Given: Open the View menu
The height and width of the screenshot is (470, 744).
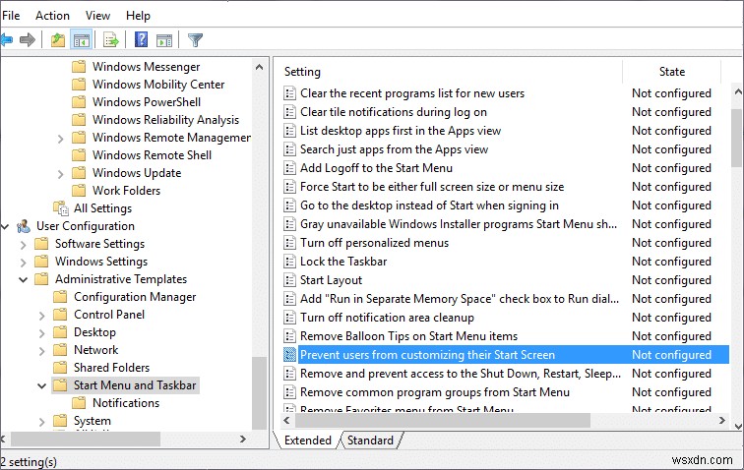Looking at the screenshot, I should pos(97,15).
